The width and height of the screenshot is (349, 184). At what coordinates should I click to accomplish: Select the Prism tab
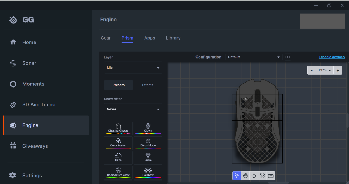coord(127,38)
